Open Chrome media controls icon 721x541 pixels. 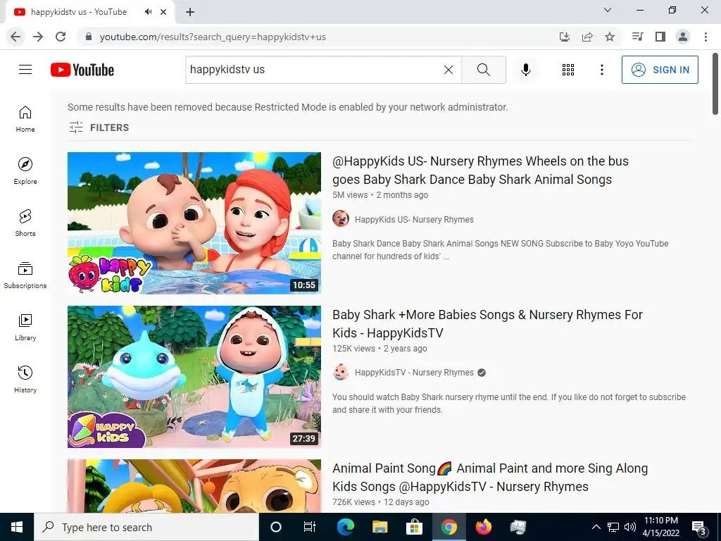click(637, 37)
